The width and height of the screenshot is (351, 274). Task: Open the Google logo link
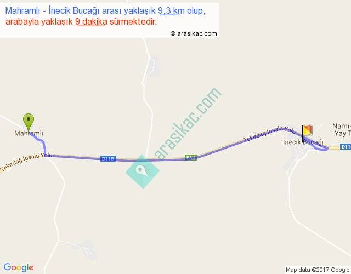(19, 267)
